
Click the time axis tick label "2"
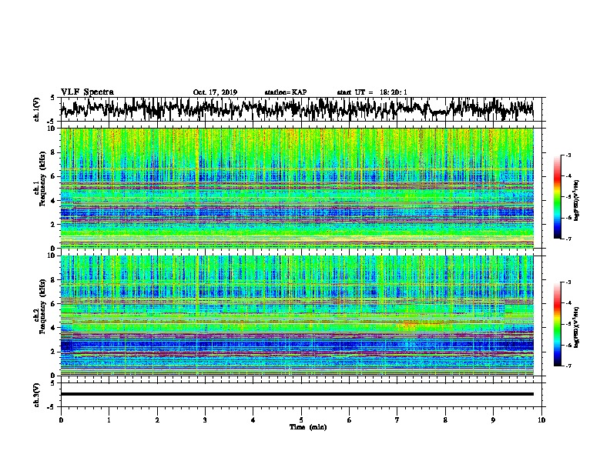[157, 420]
